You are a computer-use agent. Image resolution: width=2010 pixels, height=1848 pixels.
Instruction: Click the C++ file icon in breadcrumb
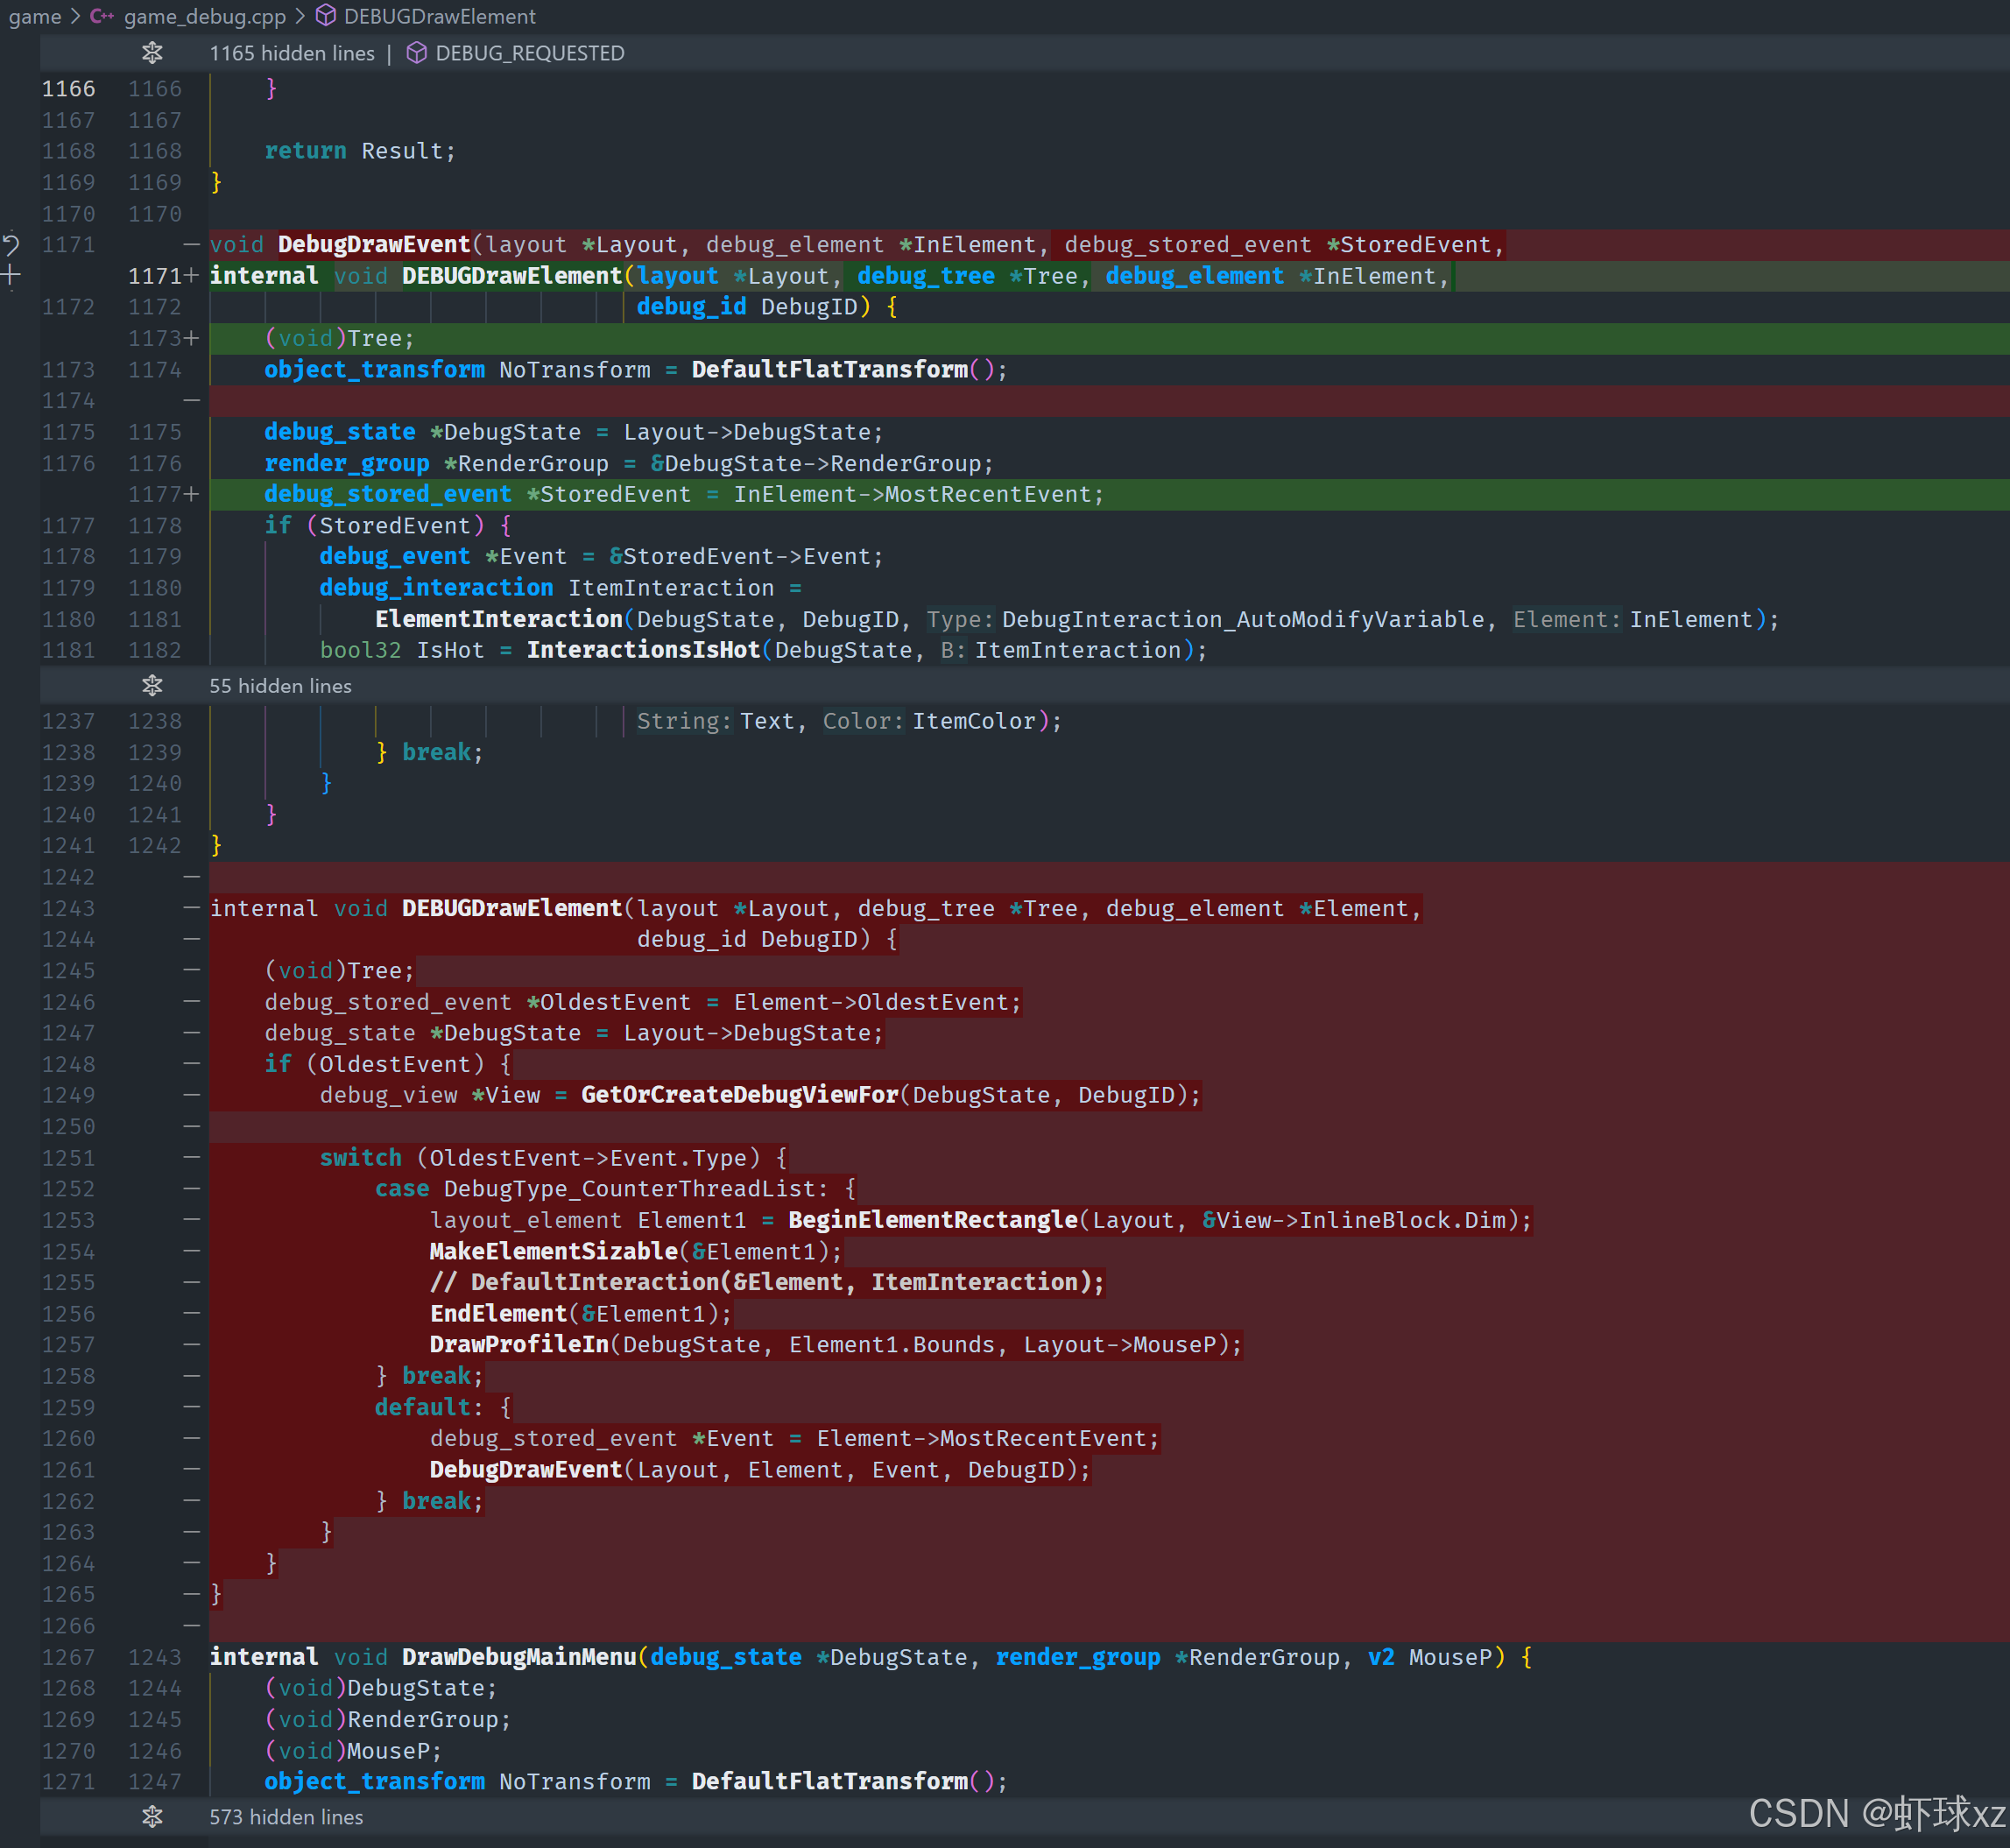pyautogui.click(x=101, y=16)
